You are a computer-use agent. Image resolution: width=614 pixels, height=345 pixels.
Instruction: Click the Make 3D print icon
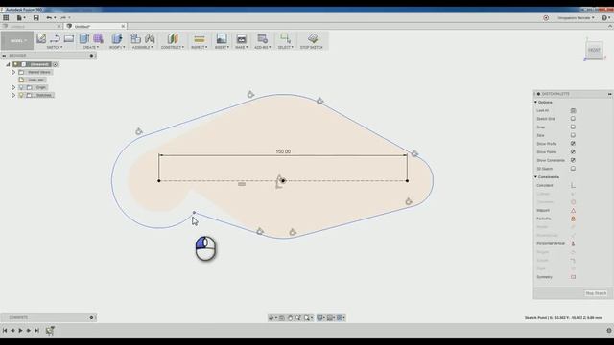pos(241,38)
